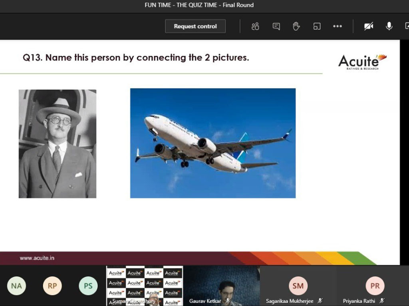Show the participants list
The image size is (409, 306).
pos(255,26)
